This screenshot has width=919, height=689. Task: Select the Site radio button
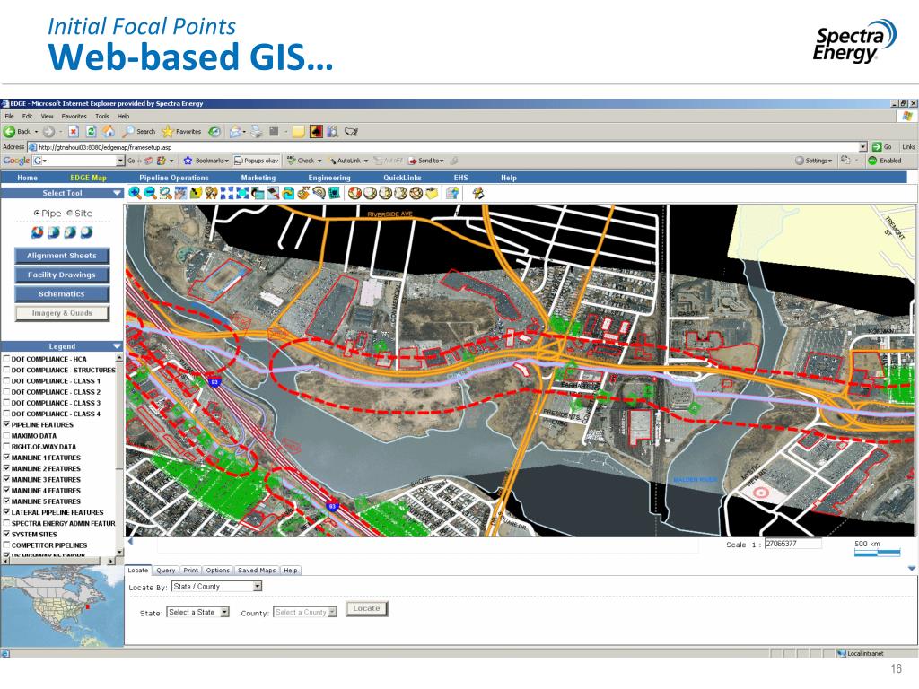pos(70,214)
